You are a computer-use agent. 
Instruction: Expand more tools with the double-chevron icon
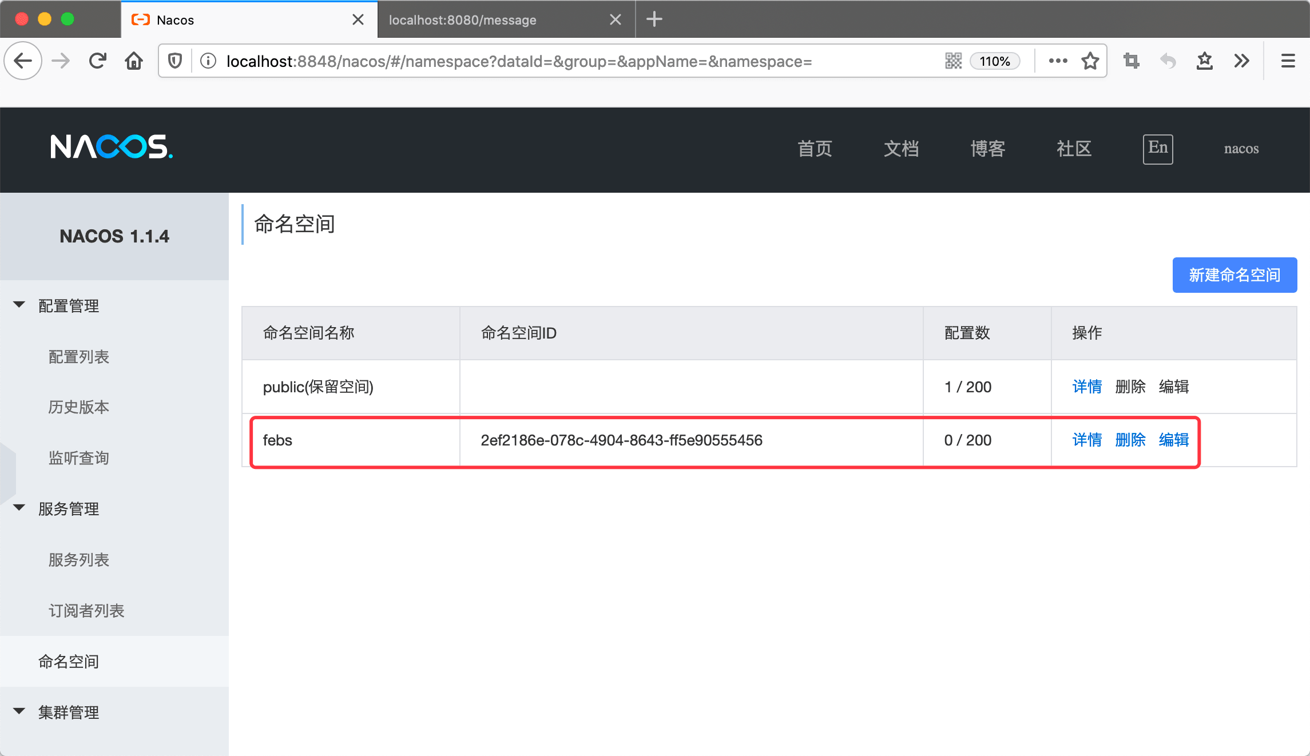click(x=1241, y=61)
